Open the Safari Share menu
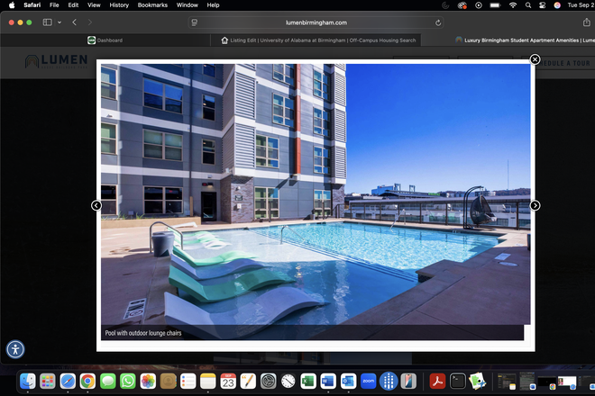The height and width of the screenshot is (396, 595). point(586,22)
